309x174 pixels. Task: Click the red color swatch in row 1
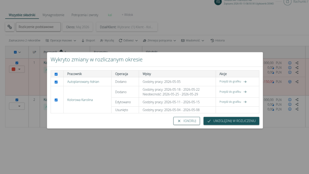point(13,69)
